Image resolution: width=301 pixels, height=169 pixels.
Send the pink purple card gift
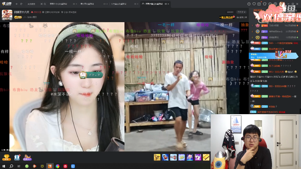pos(190,157)
